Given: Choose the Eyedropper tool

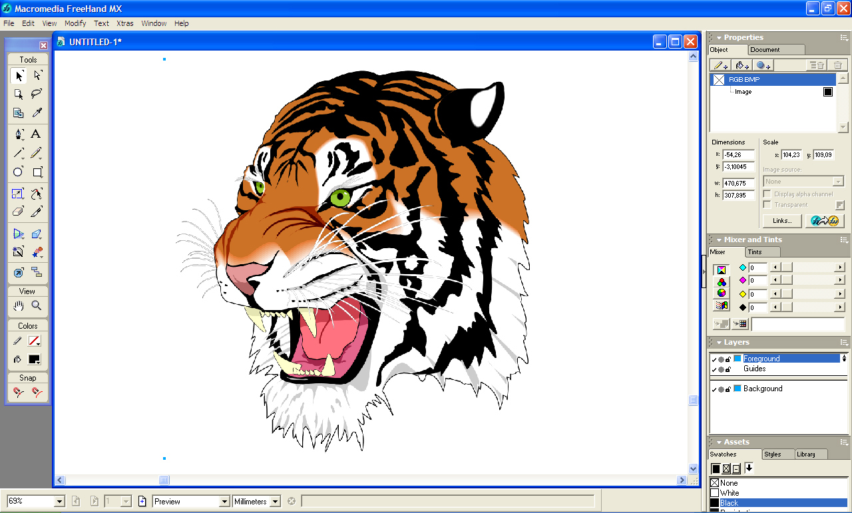Looking at the screenshot, I should coord(37,113).
